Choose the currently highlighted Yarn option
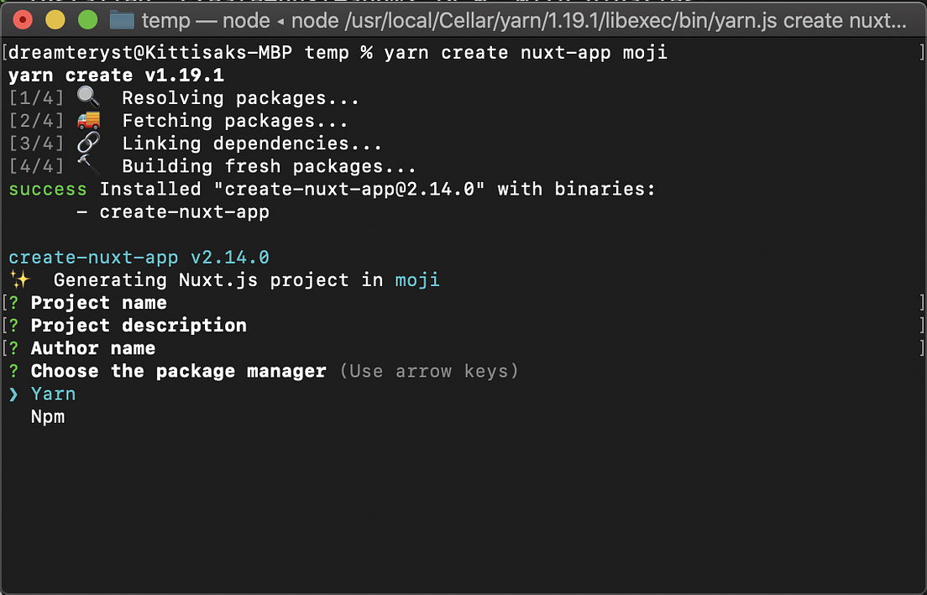The height and width of the screenshot is (595, 927). 53,394
